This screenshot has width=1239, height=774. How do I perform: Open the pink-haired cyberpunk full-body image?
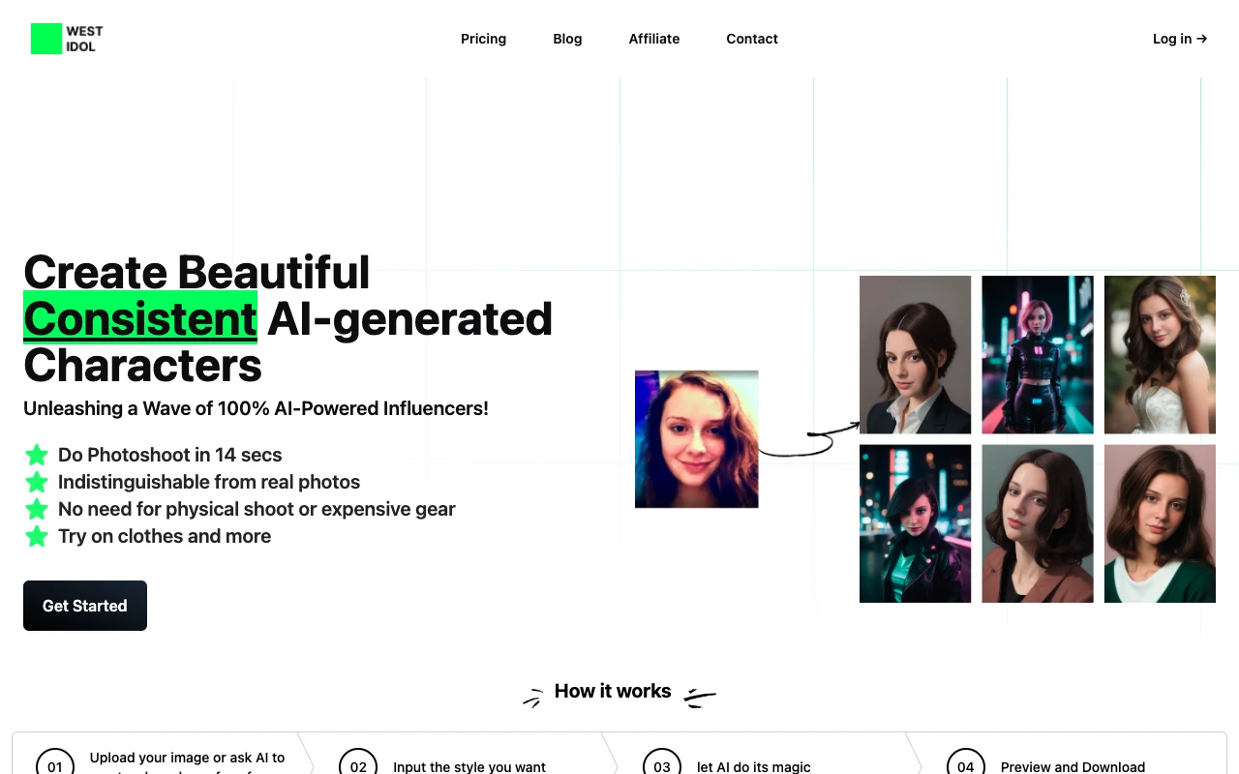(1037, 354)
